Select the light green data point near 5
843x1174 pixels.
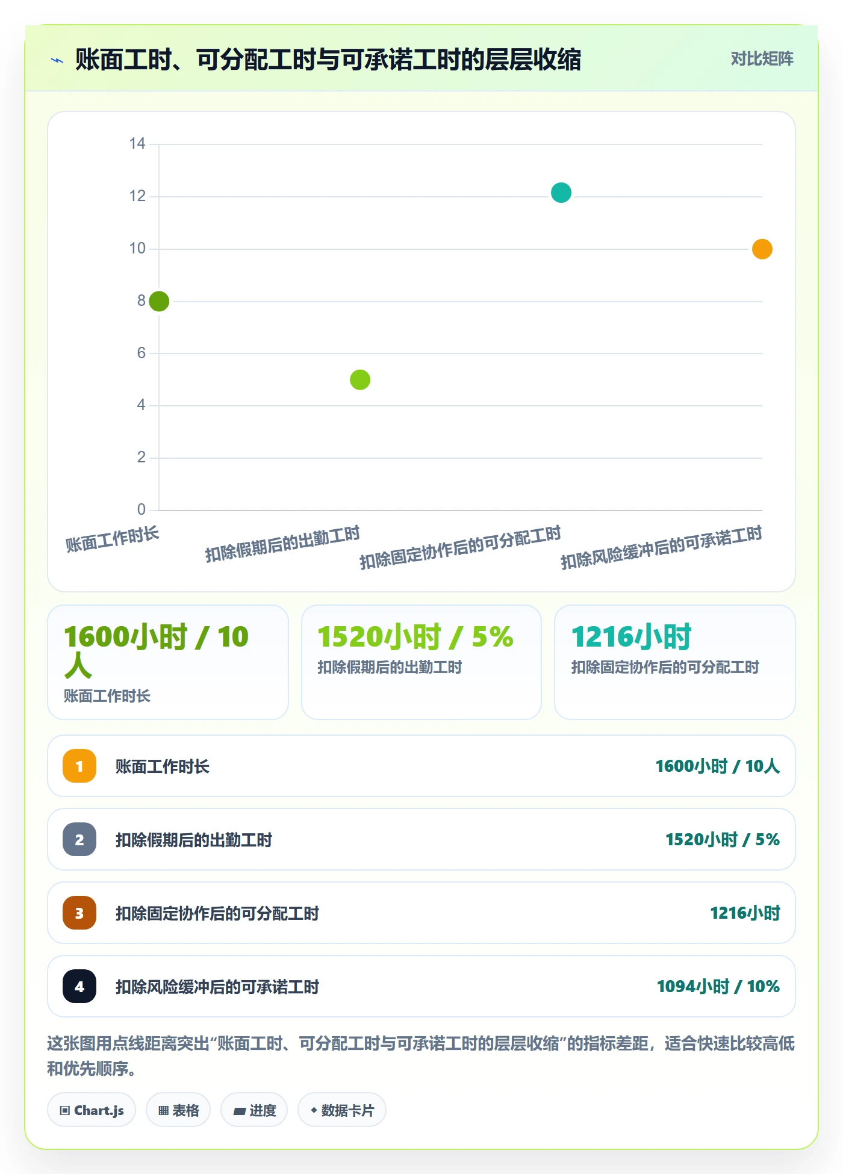click(360, 380)
